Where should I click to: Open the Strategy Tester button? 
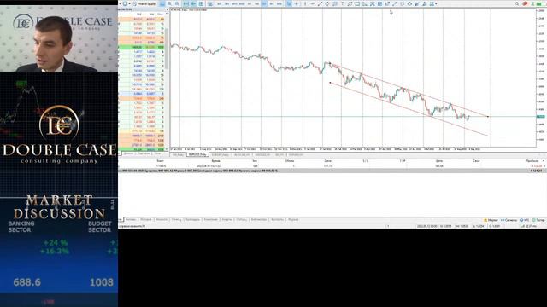538,220
